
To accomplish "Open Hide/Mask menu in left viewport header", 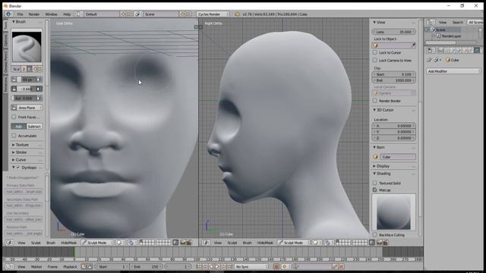I will (68, 243).
